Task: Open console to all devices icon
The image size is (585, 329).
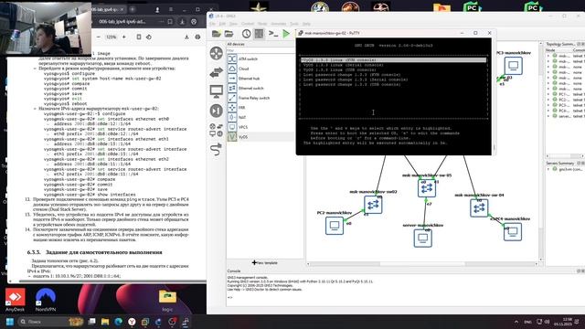Action: pos(273,34)
